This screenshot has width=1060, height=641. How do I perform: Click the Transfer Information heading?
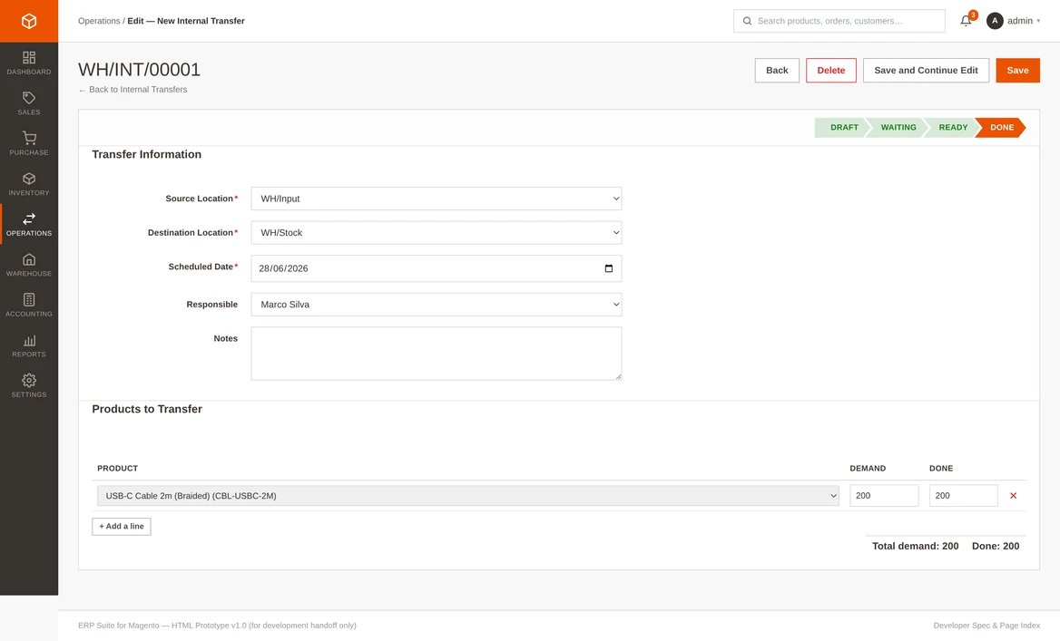point(147,155)
